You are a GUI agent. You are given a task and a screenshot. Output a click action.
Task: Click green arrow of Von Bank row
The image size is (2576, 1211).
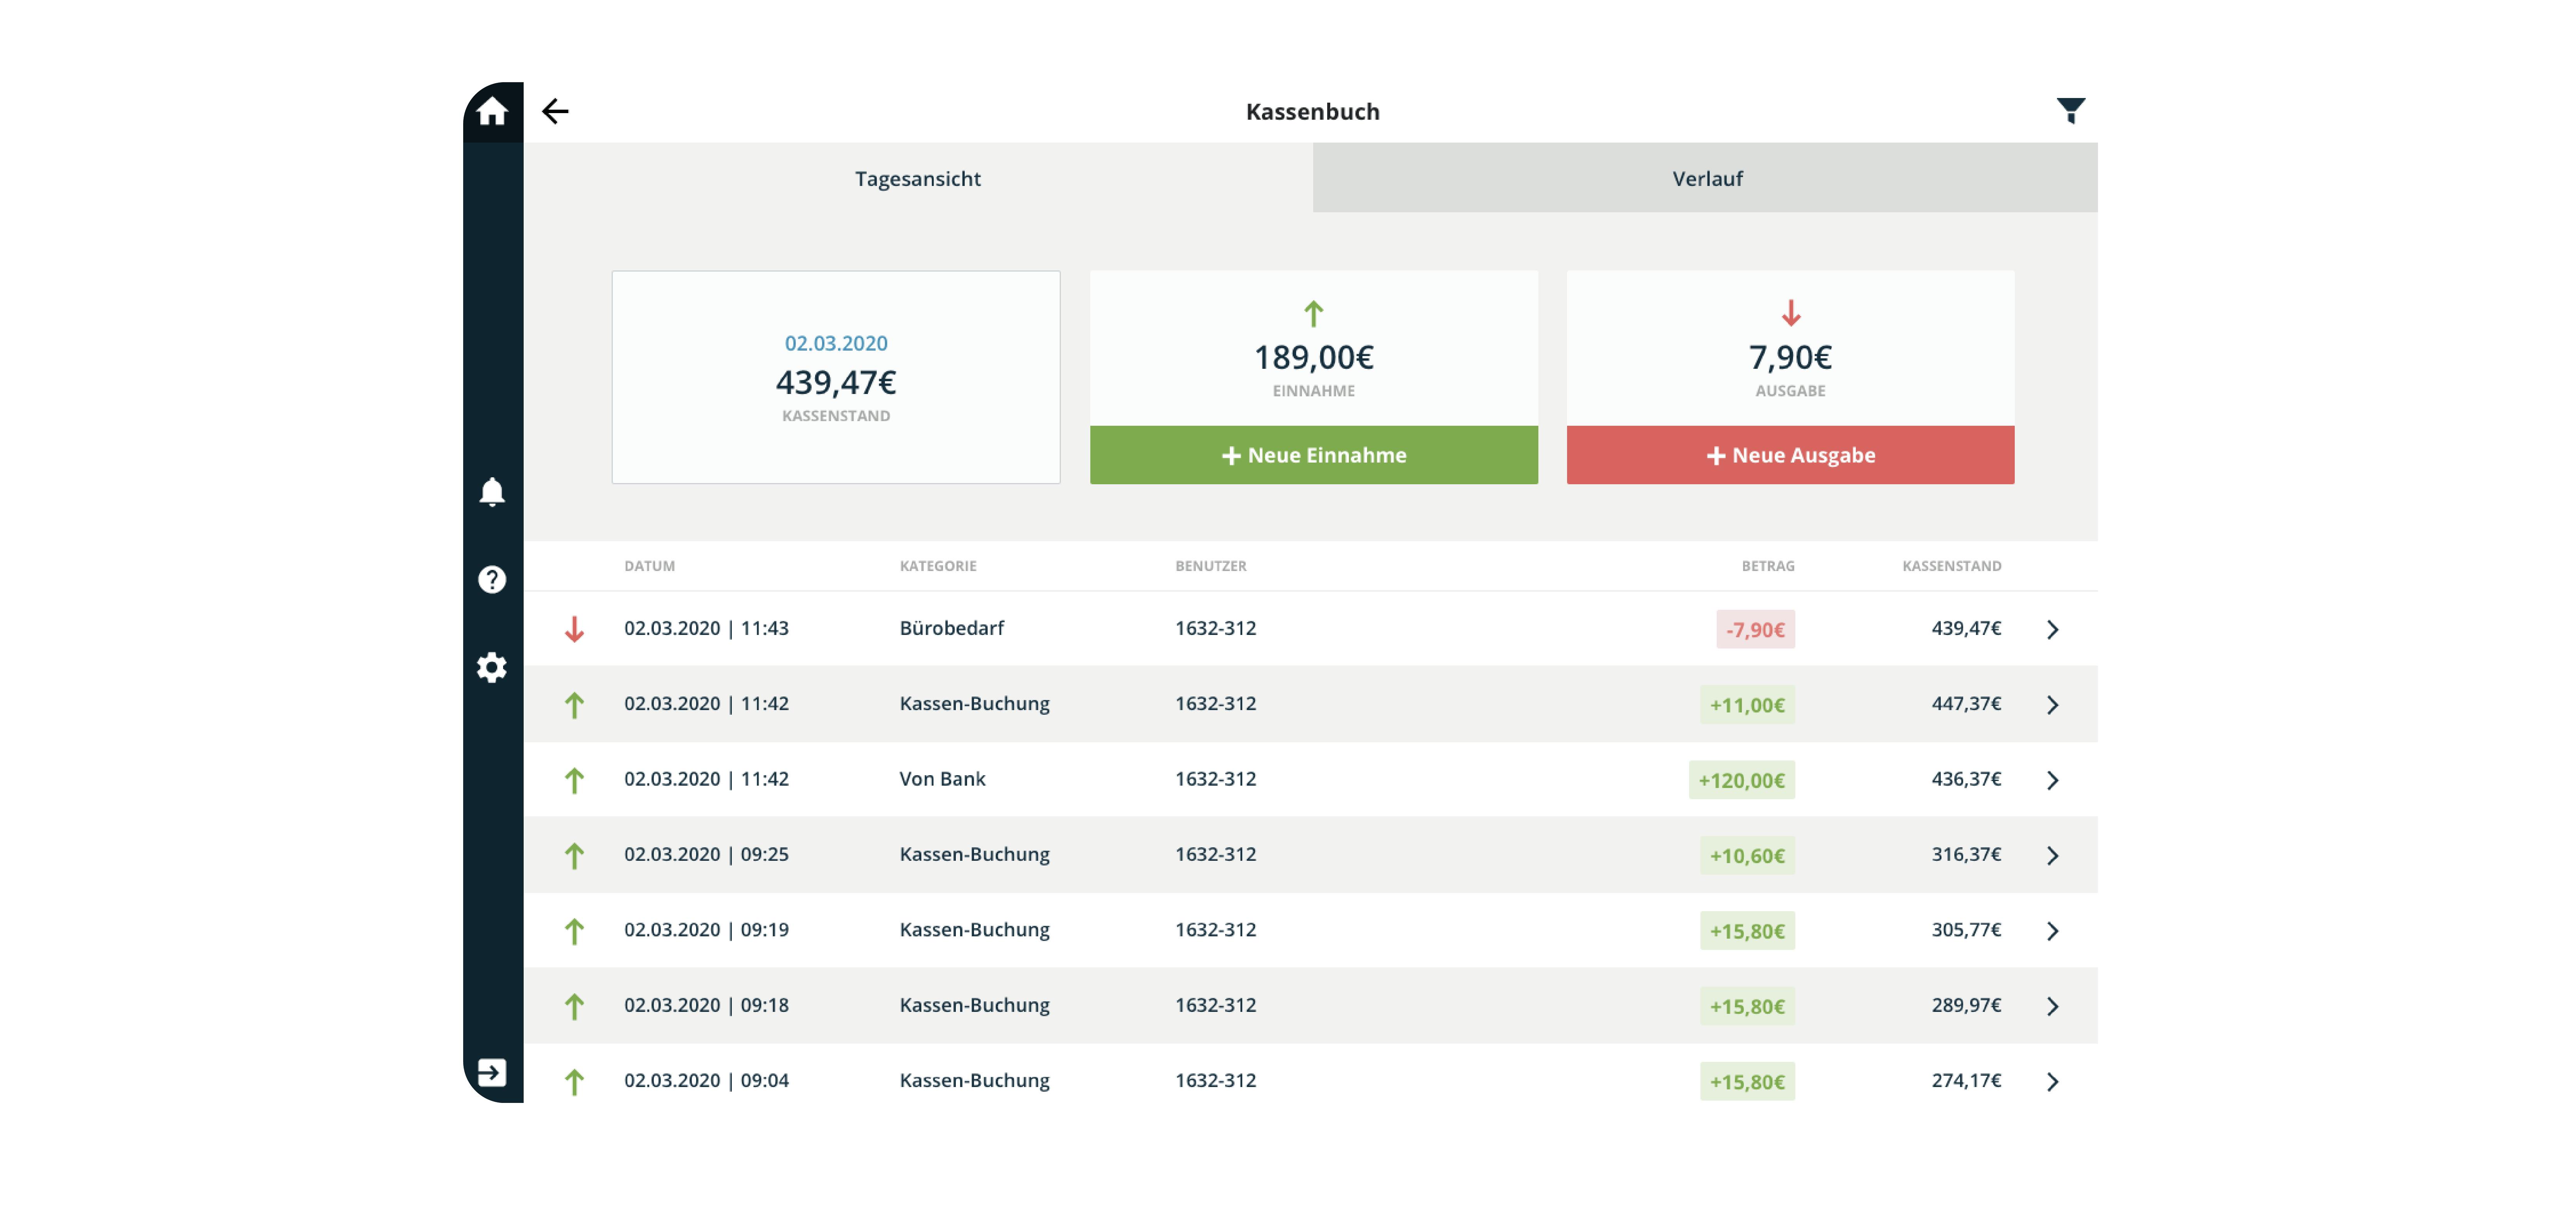[x=574, y=779]
